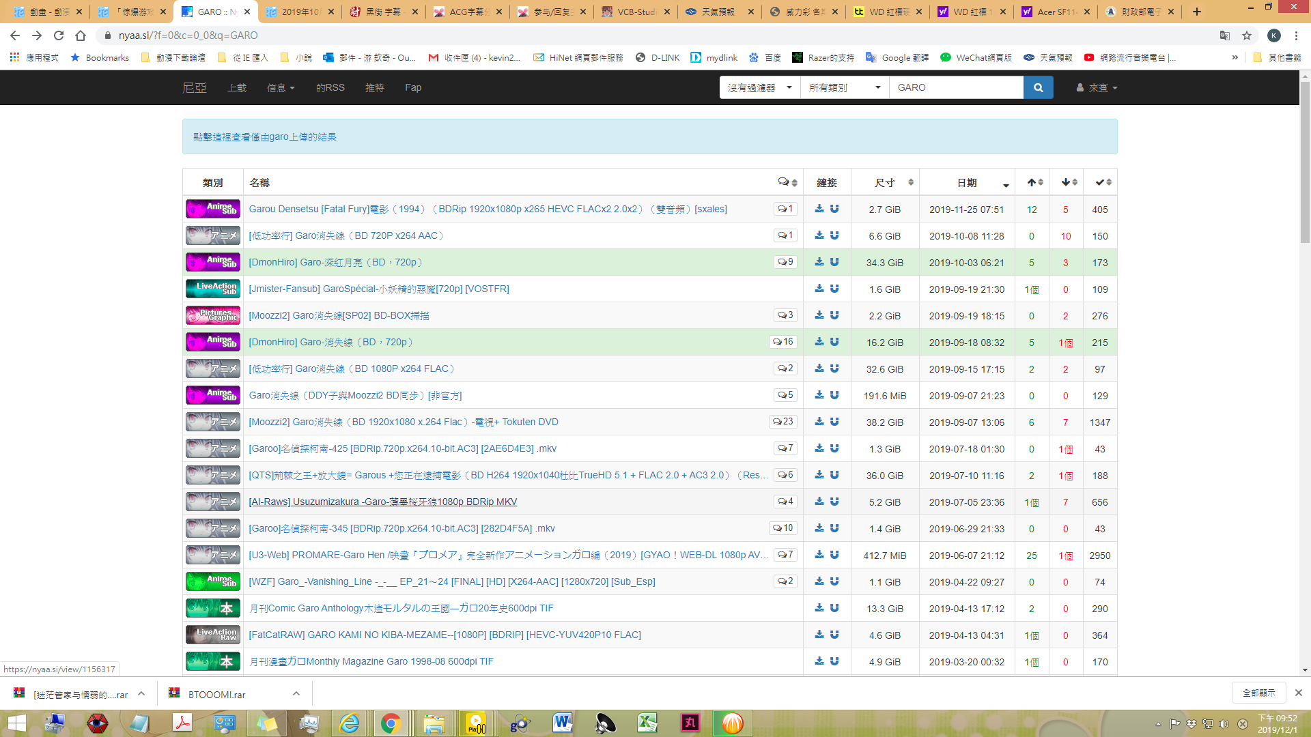This screenshot has width=1311, height=737.
Task: Open Word from Windows taskbar
Action: pyautogui.click(x=563, y=723)
